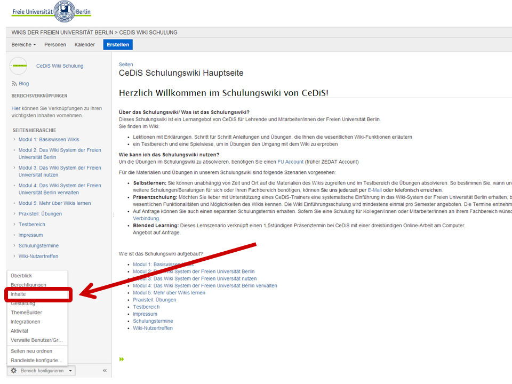The image size is (512, 384).
Task: Follow the FU Account link
Action: click(290, 162)
